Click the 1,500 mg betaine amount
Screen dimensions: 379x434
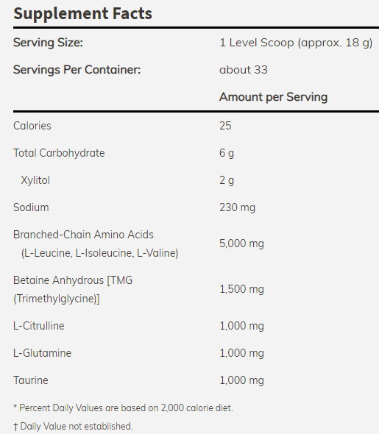point(241,289)
